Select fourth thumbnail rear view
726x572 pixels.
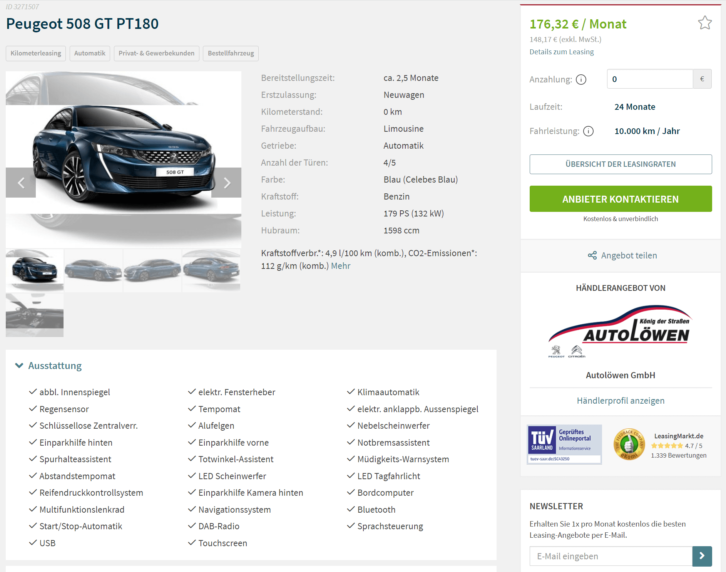pyautogui.click(x=211, y=270)
